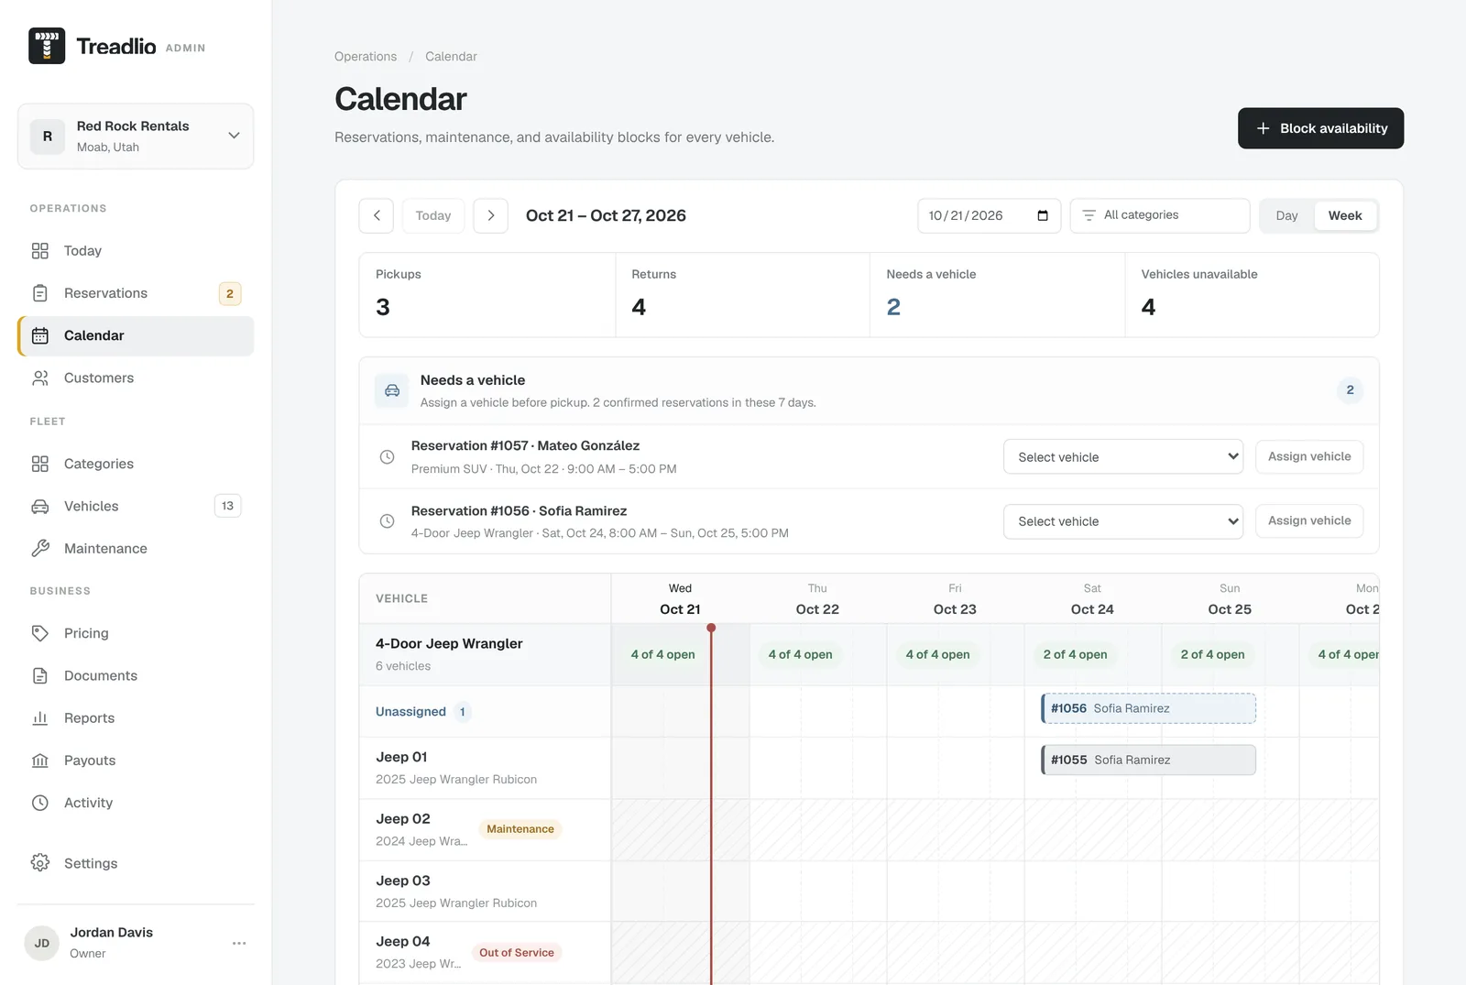Click the Thu Oct 22 column header
The image size is (1466, 985).
point(817,599)
